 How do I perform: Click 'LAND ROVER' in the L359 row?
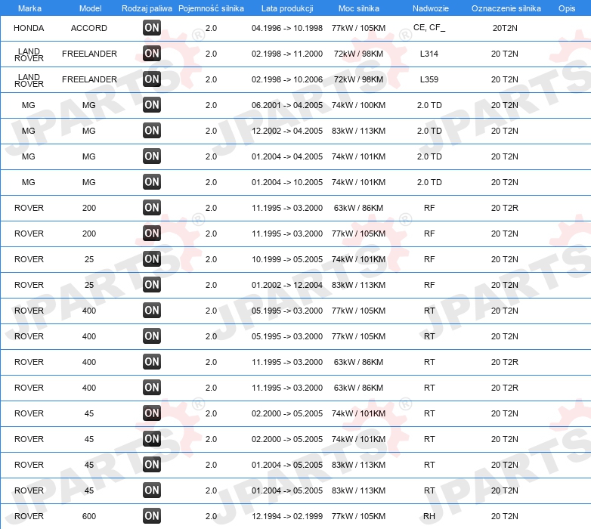pos(29,80)
